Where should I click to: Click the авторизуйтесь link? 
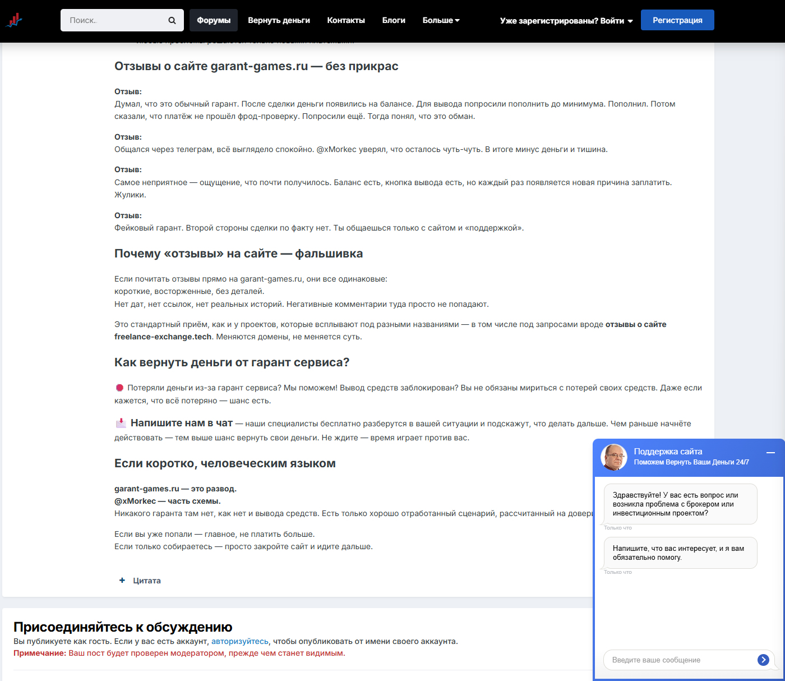coord(240,641)
